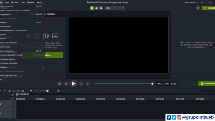The image size is (215, 121).
Task: Open the Ayuda menu
Action: tap(39, 2)
